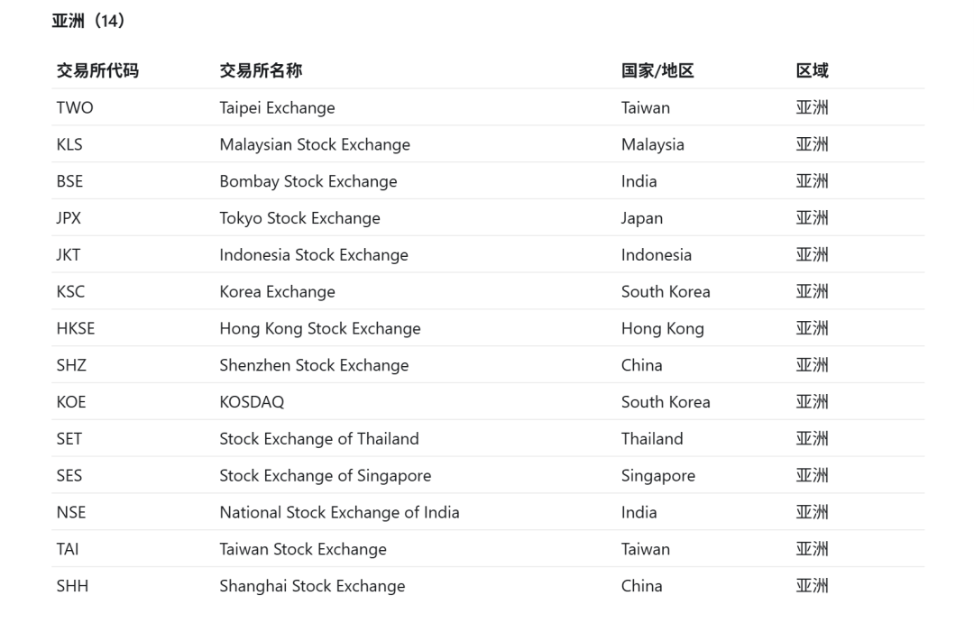Click the KOSDAQ exchange name
The image size is (974, 623).
(x=252, y=402)
